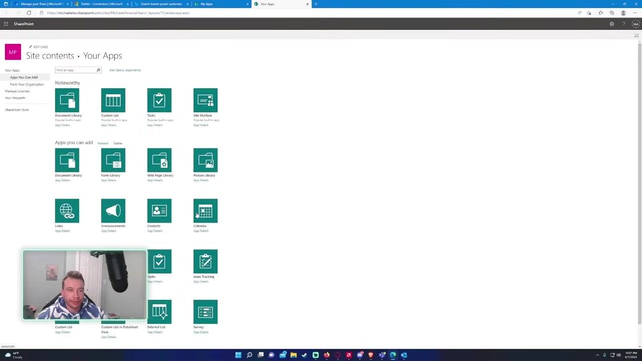
Task: Add the Wiki Page Library app
Action: (x=159, y=160)
